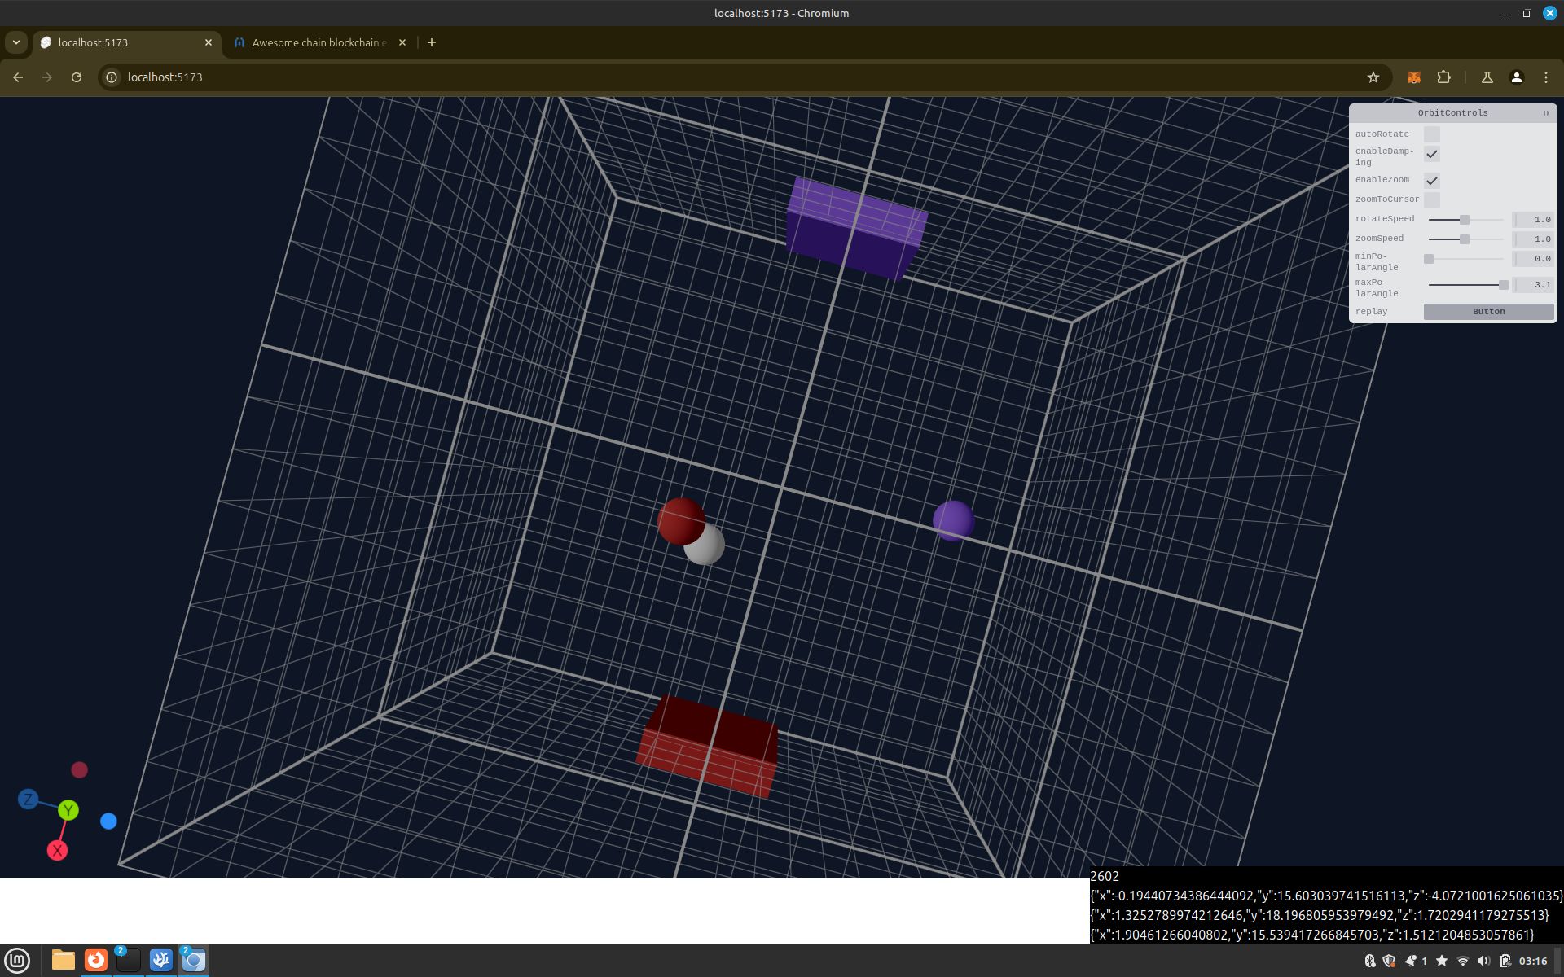Open the Linux Mint start menu

[x=17, y=961]
